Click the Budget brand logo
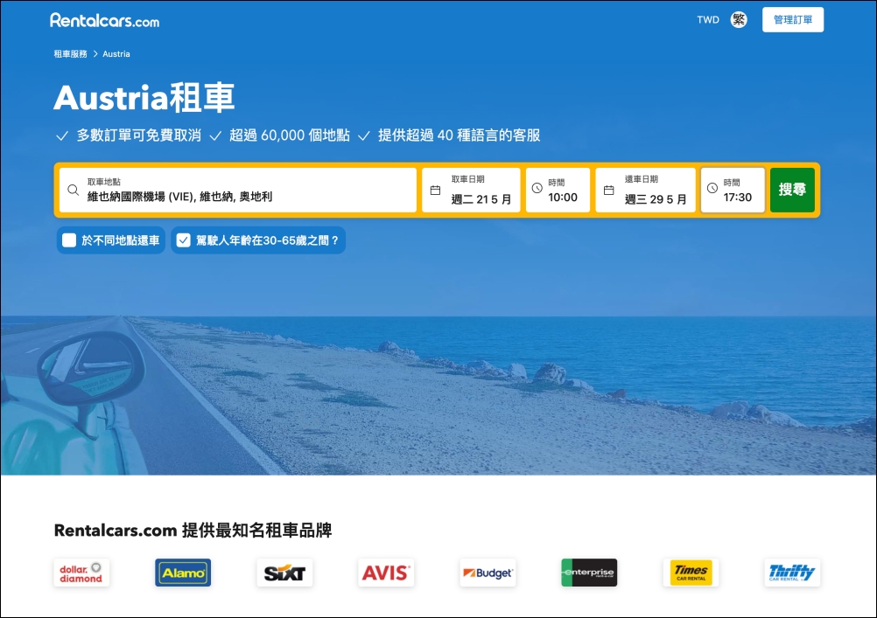 pyautogui.click(x=488, y=573)
